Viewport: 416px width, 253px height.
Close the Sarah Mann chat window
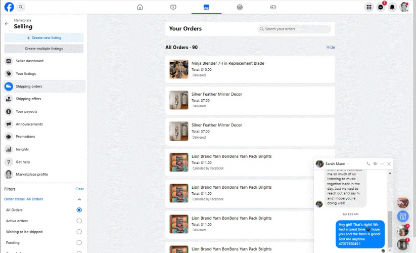(389, 164)
